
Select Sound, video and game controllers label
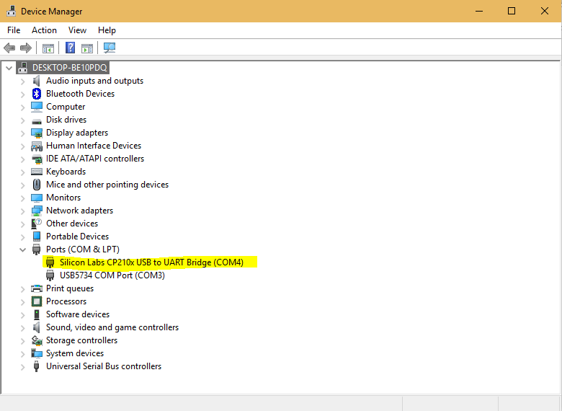click(112, 327)
